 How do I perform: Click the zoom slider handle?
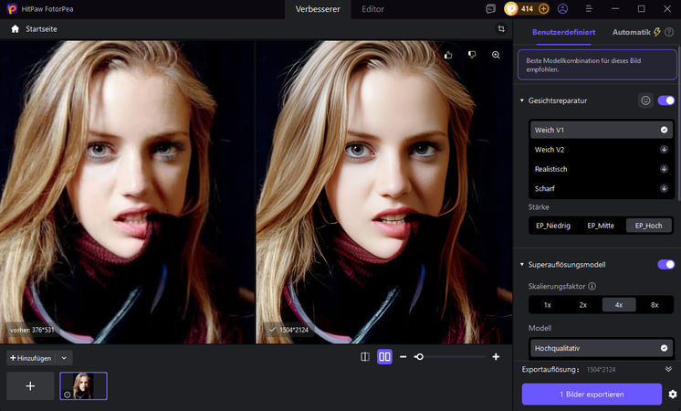coord(419,357)
